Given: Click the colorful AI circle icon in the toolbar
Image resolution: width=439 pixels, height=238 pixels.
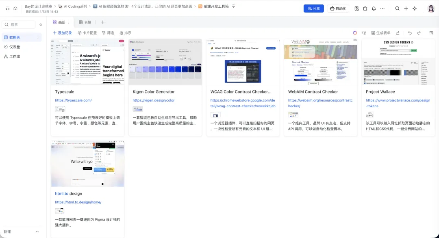Looking at the screenshot, I should tap(355, 33).
